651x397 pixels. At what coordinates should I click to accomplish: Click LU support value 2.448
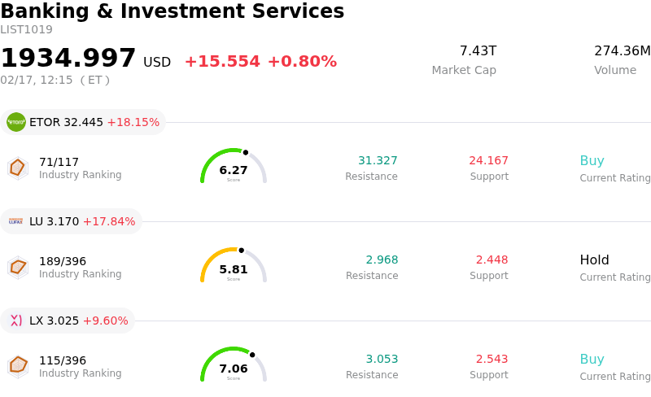tap(492, 260)
